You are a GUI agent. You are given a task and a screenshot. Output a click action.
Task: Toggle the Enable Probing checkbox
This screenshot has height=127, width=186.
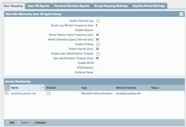tap(98, 44)
